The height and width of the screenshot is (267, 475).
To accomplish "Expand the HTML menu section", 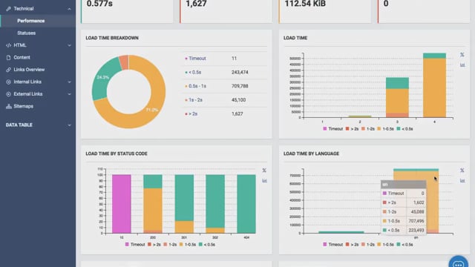I will point(69,45).
